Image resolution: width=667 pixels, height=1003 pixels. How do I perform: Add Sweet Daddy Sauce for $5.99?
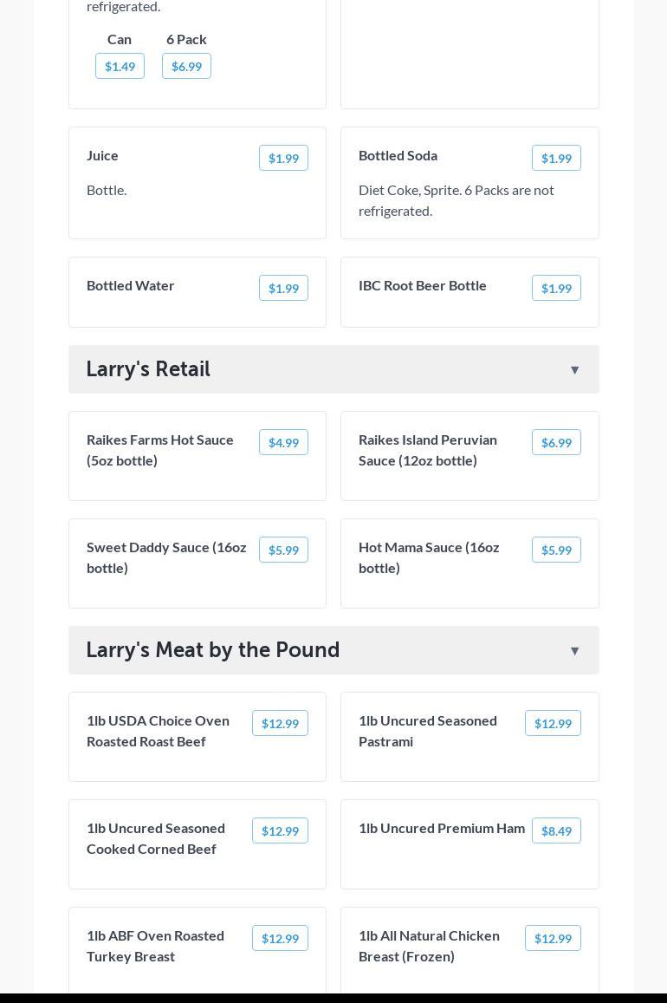pos(283,550)
